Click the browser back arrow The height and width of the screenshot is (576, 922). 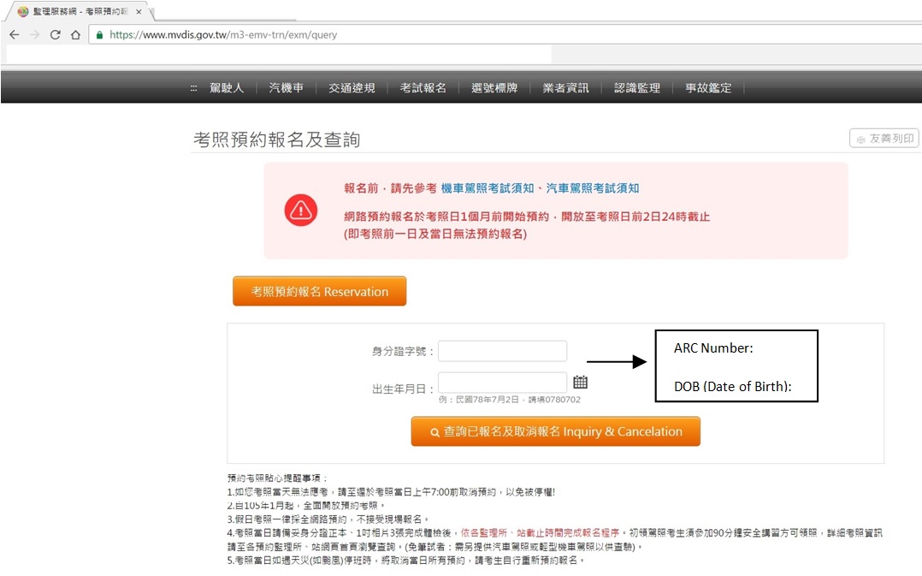point(14,34)
